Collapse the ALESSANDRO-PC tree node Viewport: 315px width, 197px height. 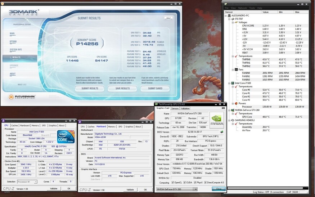point(226,15)
